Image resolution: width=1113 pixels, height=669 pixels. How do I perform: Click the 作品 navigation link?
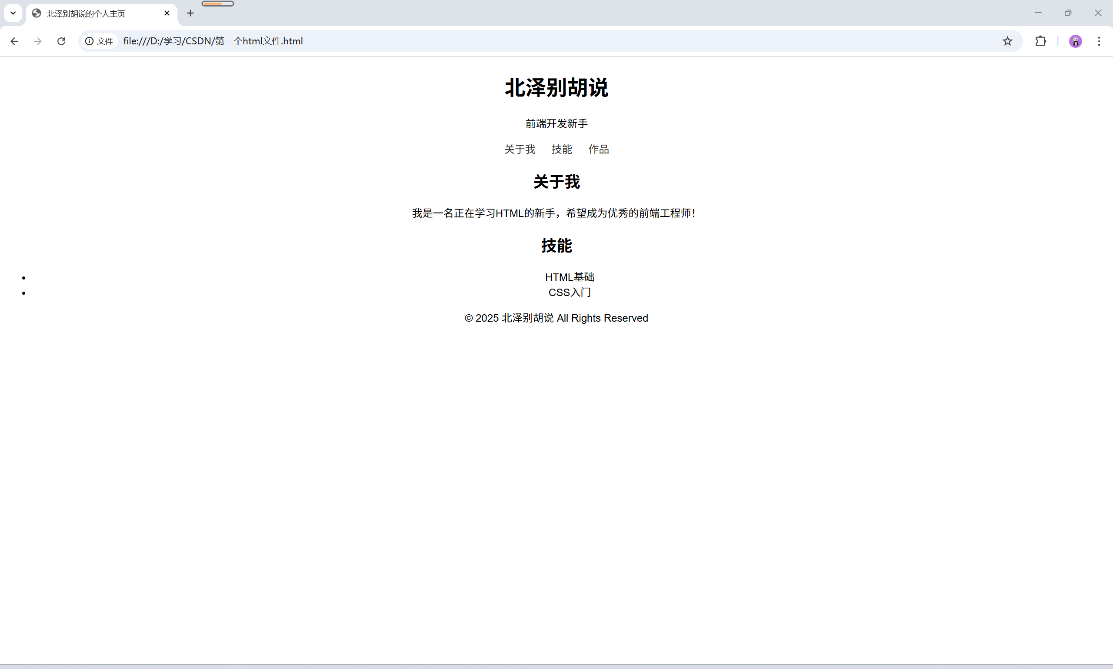(599, 149)
